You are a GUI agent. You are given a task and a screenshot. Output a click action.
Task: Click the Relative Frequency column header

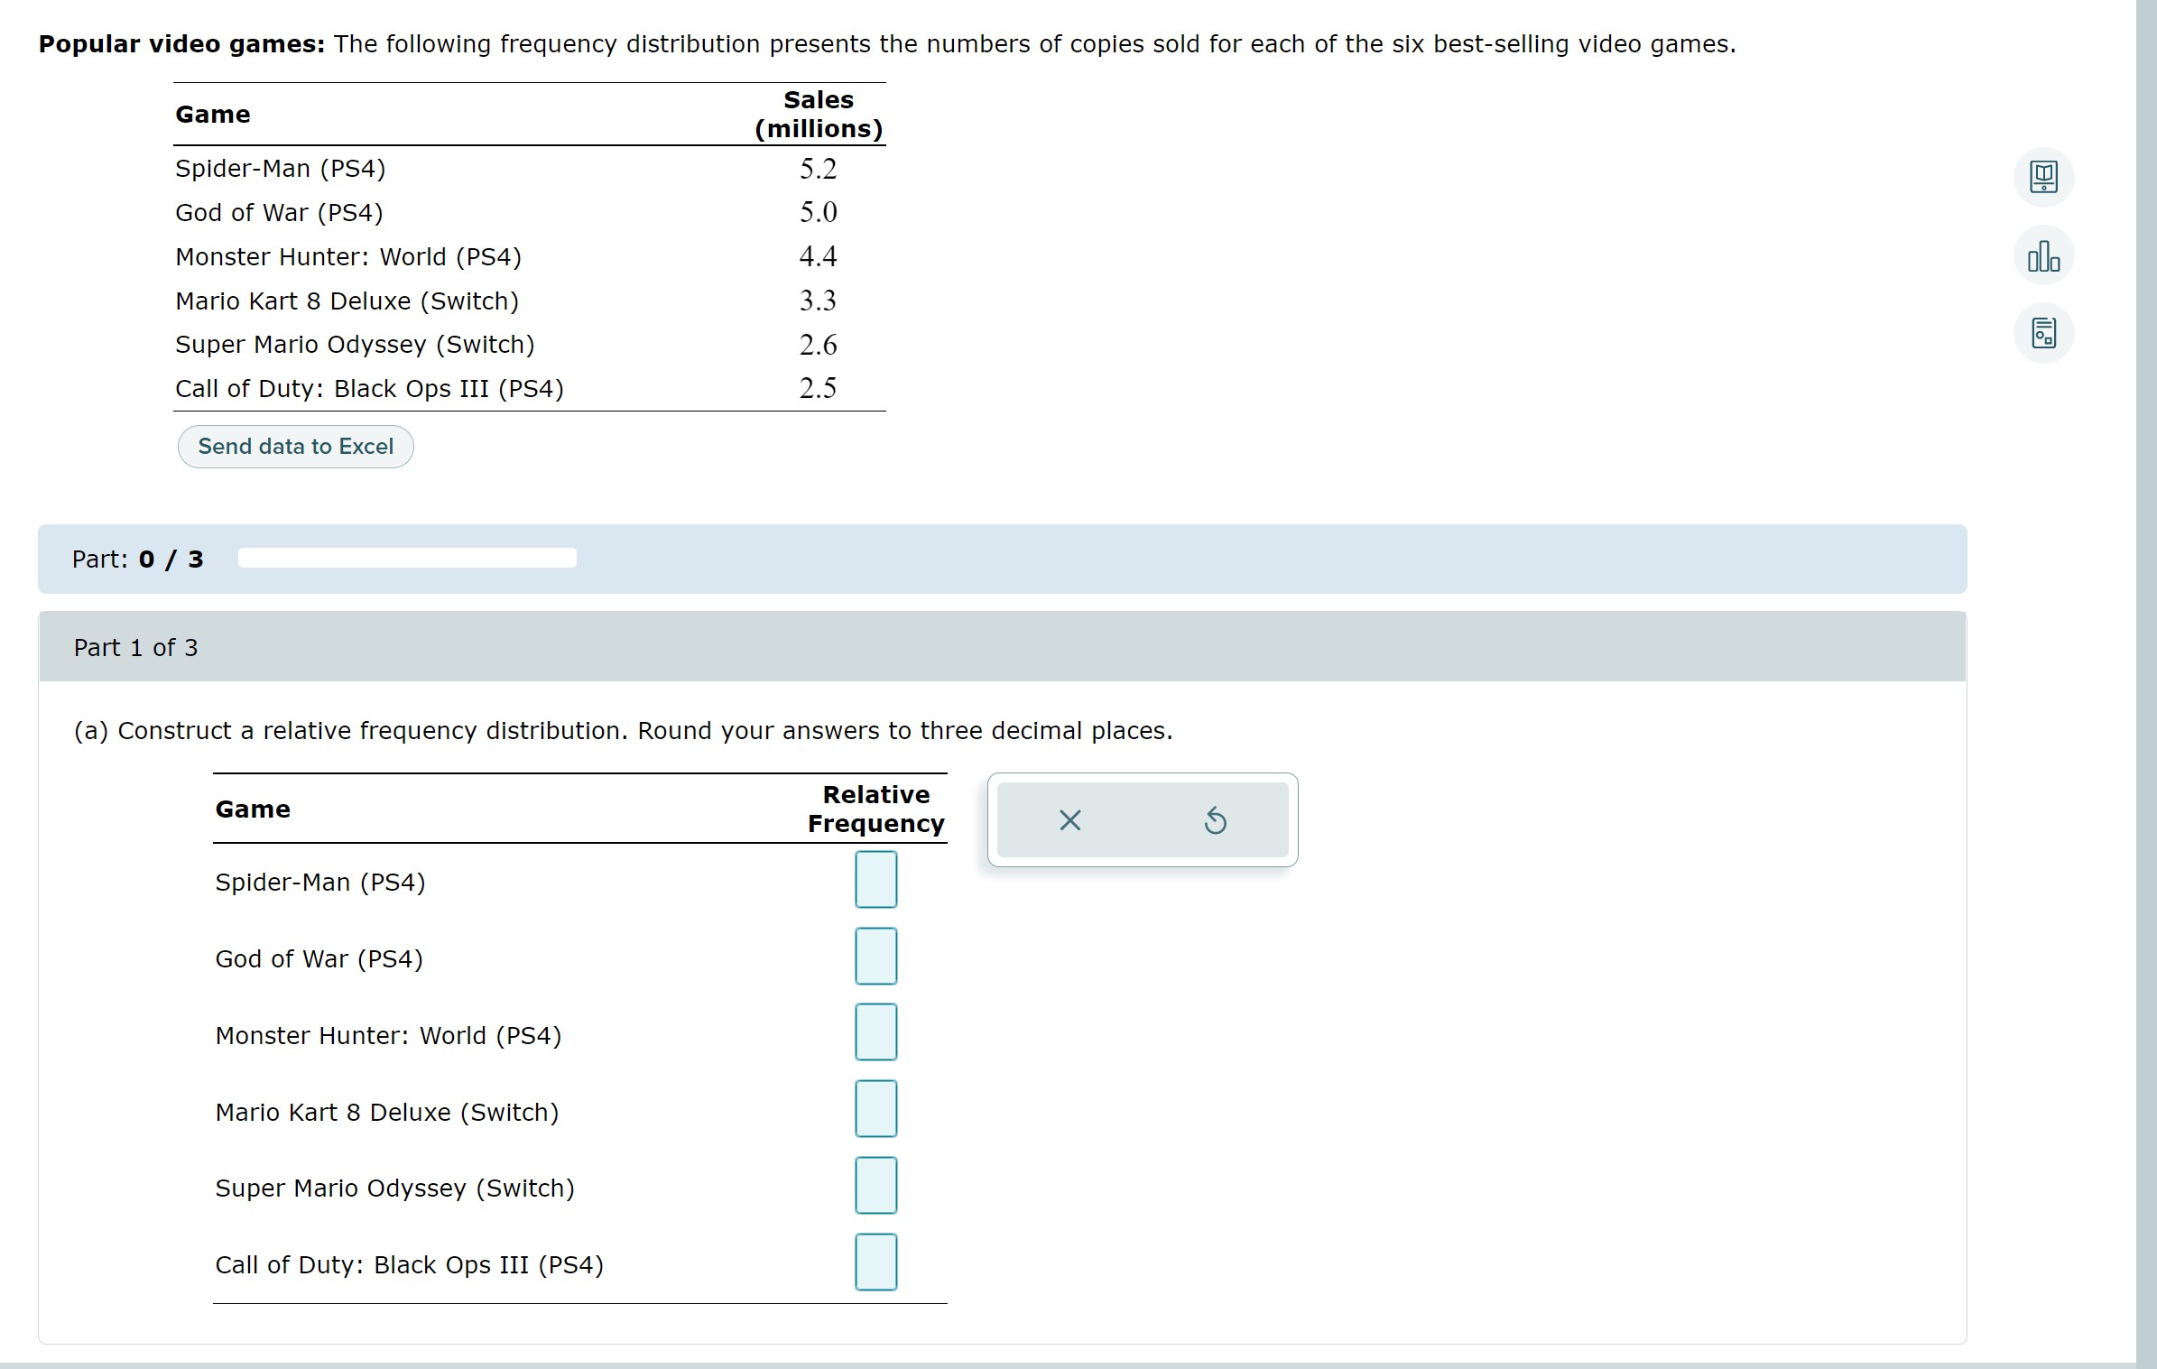tap(875, 809)
